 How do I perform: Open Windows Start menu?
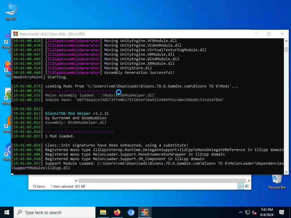(x=7, y=212)
